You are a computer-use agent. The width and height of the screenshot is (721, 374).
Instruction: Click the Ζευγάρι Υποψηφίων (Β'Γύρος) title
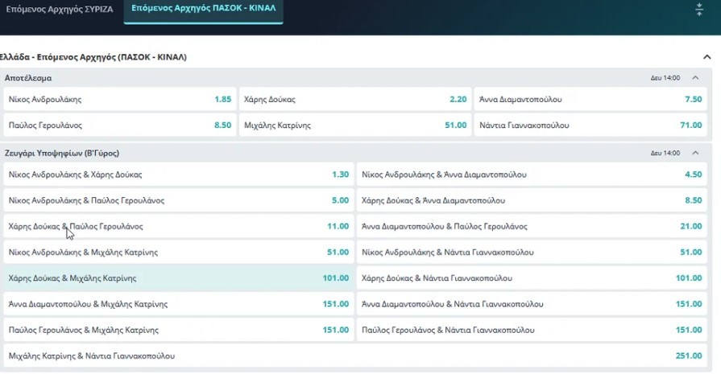tap(62, 154)
